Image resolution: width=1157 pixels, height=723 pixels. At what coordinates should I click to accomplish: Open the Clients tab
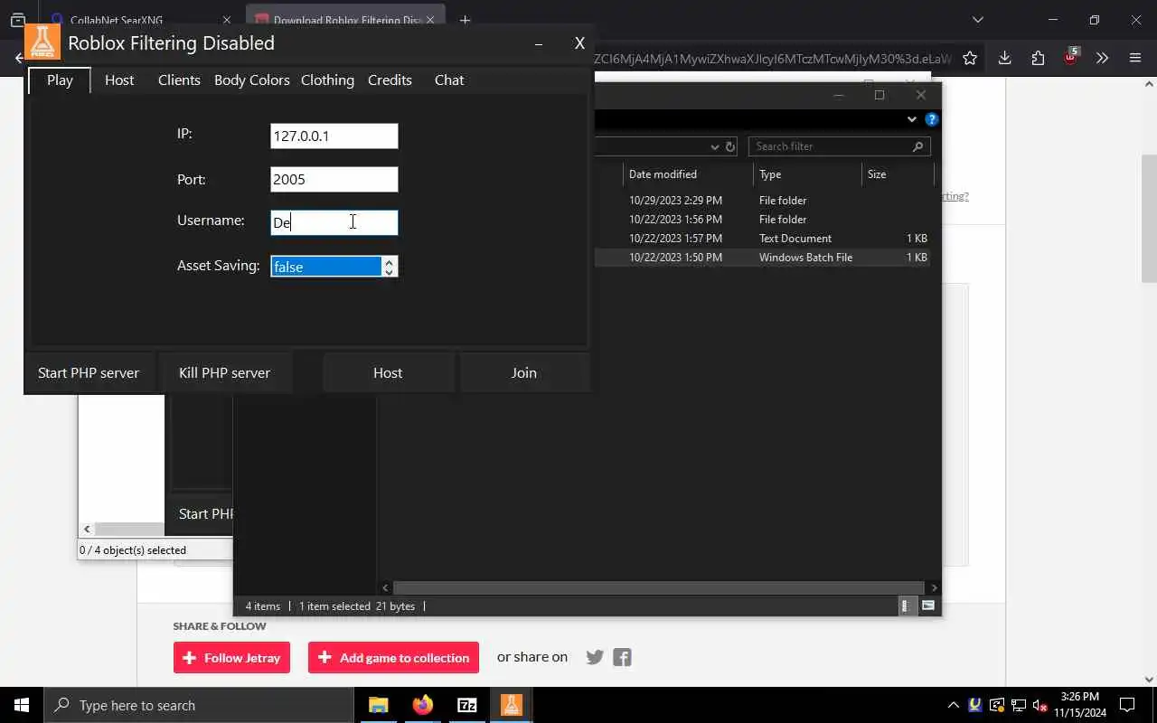[179, 80]
